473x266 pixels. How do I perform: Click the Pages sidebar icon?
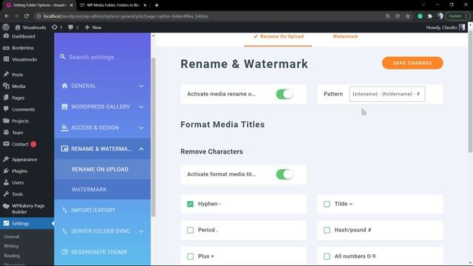6,98
